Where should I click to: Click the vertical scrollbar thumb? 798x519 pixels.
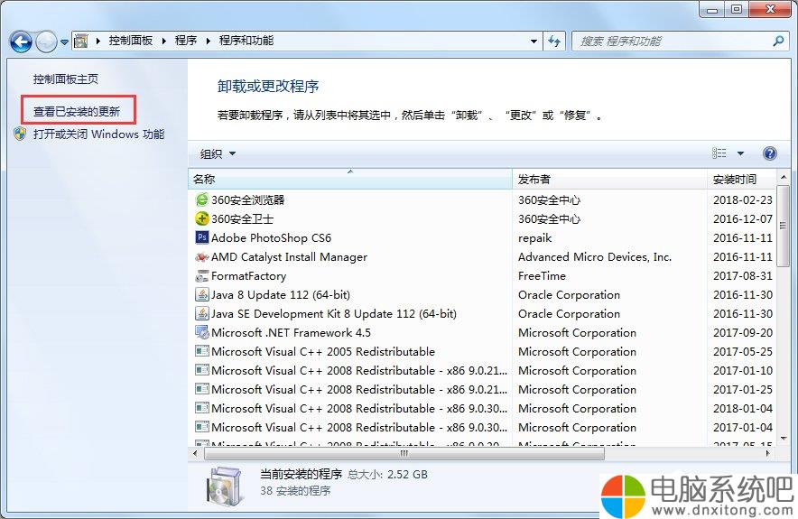pyautogui.click(x=784, y=226)
